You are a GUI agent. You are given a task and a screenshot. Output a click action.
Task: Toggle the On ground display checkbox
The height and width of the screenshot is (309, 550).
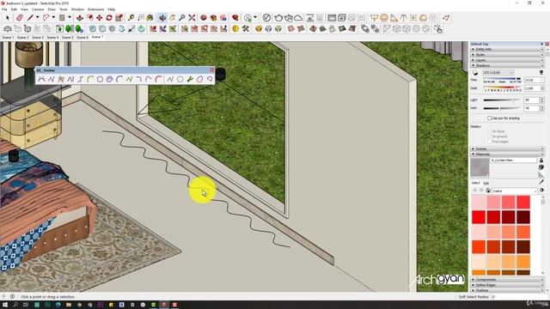[490, 136]
